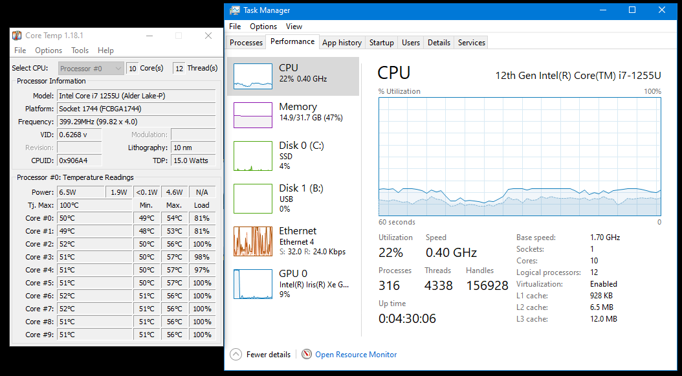
Task: Click the Threads count 4338
Action: [x=439, y=285]
